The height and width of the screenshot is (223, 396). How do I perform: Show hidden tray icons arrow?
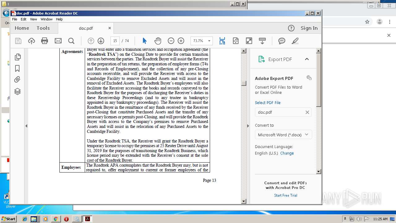tap(345, 219)
